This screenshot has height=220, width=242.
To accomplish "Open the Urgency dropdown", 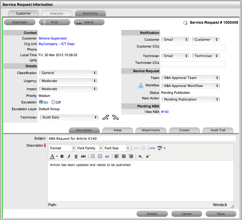I will (x=68, y=81).
